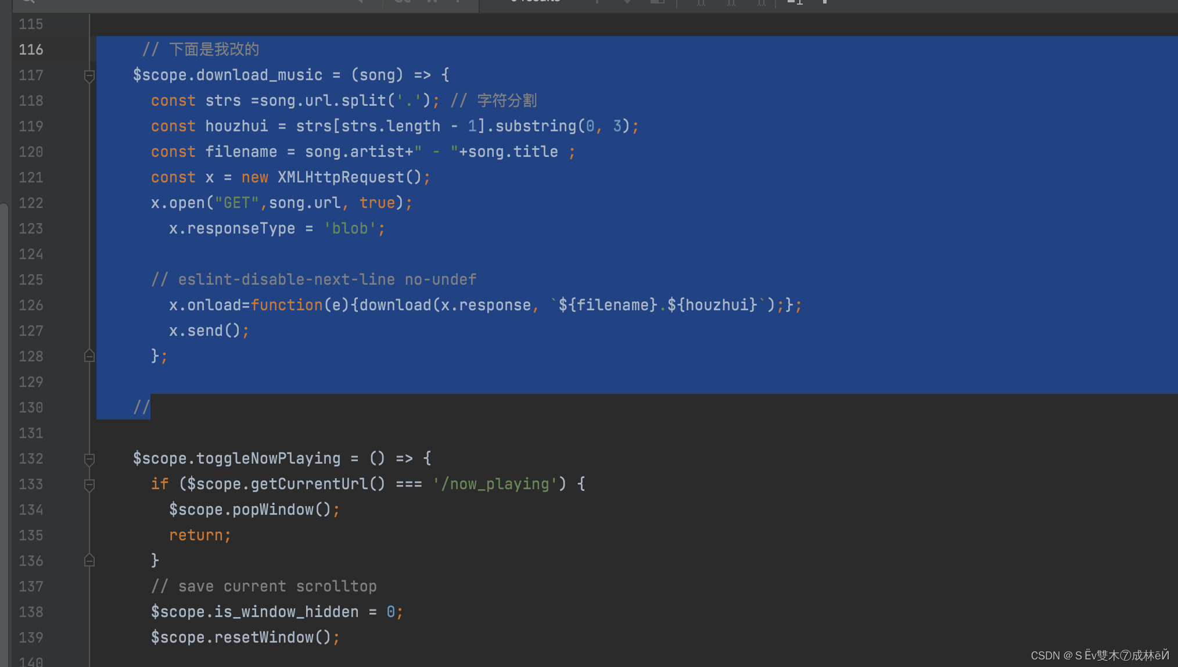1178x667 pixels.
Task: Click the "GET" string in x.open call
Action: pos(237,203)
